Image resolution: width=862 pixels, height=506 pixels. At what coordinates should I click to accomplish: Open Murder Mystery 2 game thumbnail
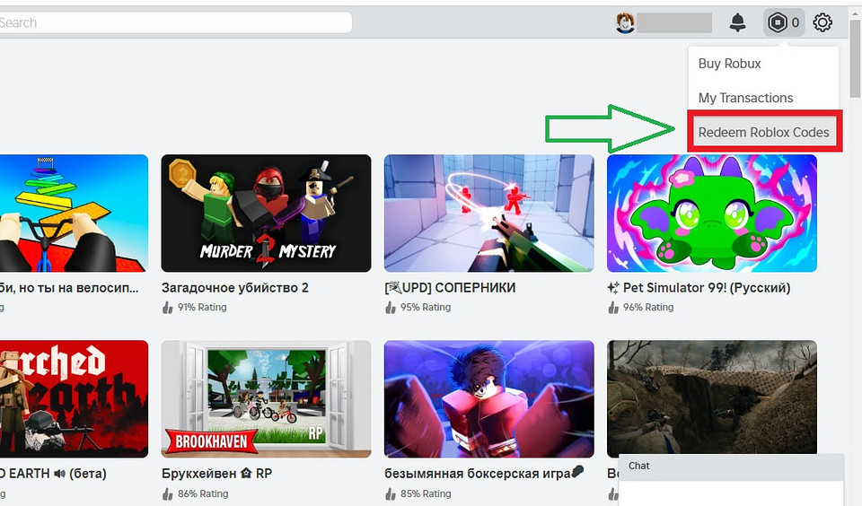click(x=266, y=213)
